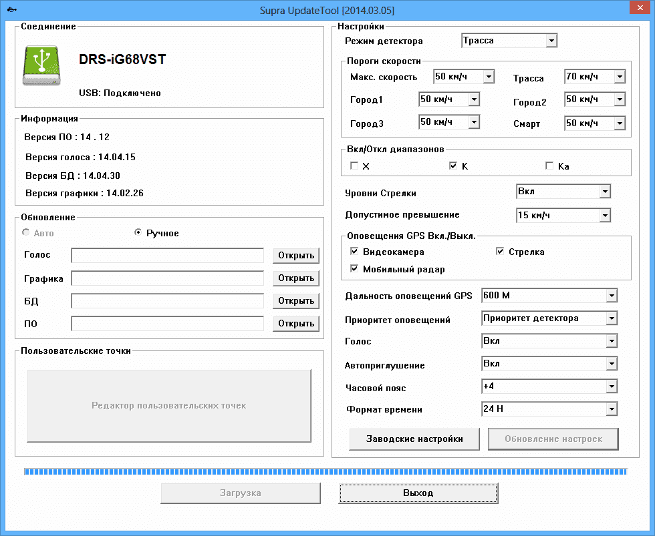Click Версия ПО : 14 . 12 text
Screen dimensions: 655x536
(x=67, y=137)
